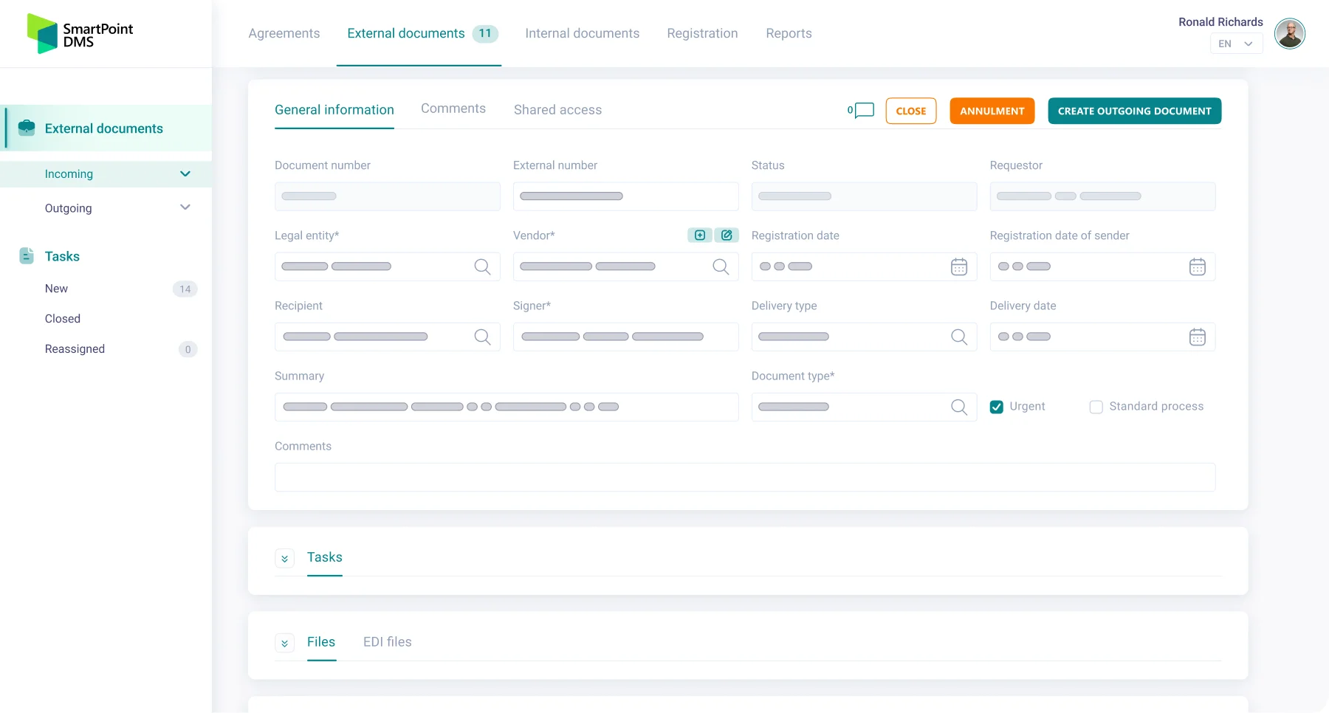Uncheck the Urgent checkbox

point(996,406)
